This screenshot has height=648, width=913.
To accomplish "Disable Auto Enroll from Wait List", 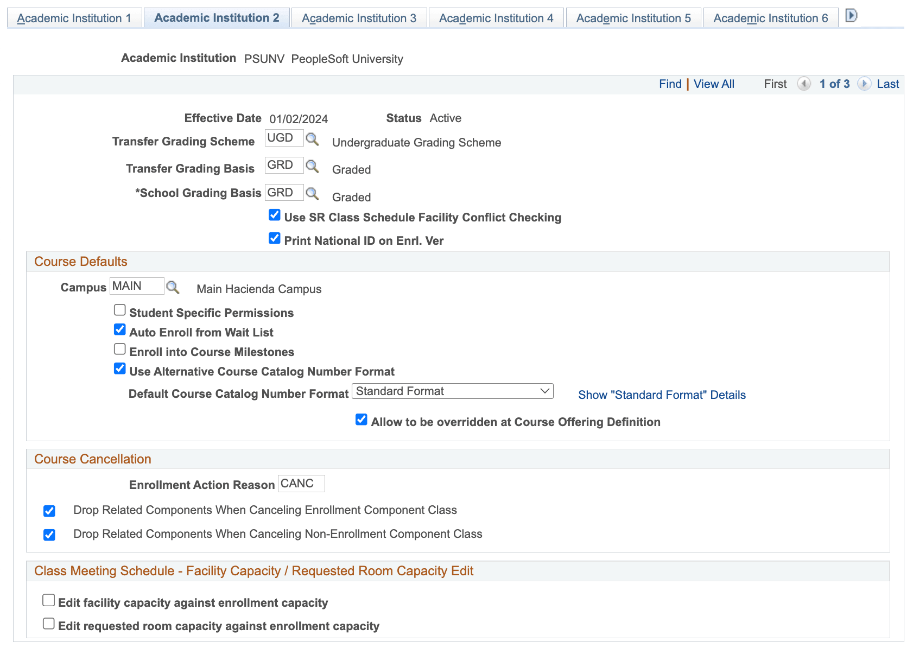I will [119, 329].
